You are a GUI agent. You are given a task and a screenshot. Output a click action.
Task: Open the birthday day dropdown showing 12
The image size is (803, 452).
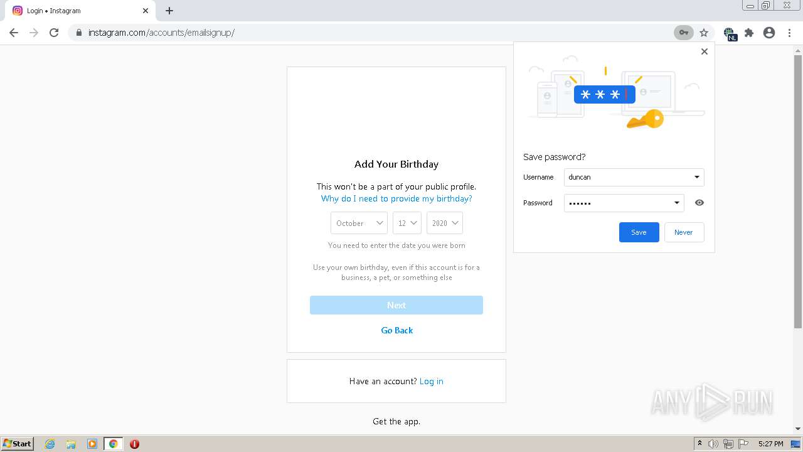pyautogui.click(x=407, y=223)
